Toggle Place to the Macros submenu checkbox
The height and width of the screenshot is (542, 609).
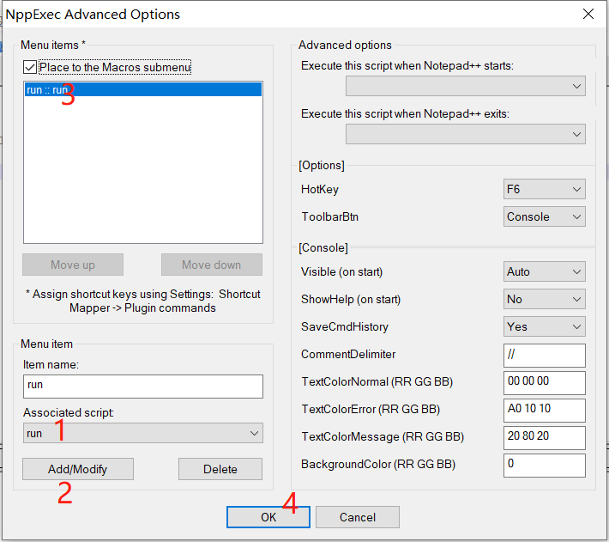pyautogui.click(x=30, y=67)
